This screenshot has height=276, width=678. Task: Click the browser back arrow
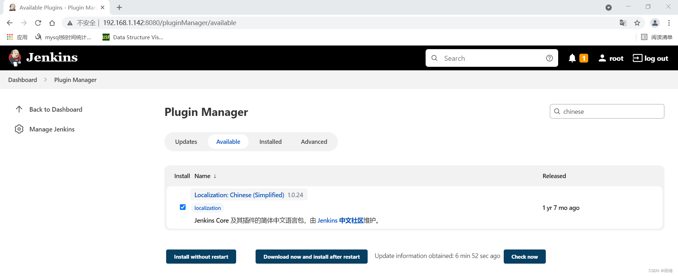[10, 23]
